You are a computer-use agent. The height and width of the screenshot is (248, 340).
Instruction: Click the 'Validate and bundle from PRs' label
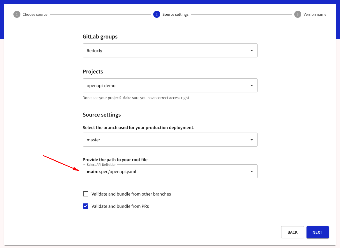coord(120,206)
